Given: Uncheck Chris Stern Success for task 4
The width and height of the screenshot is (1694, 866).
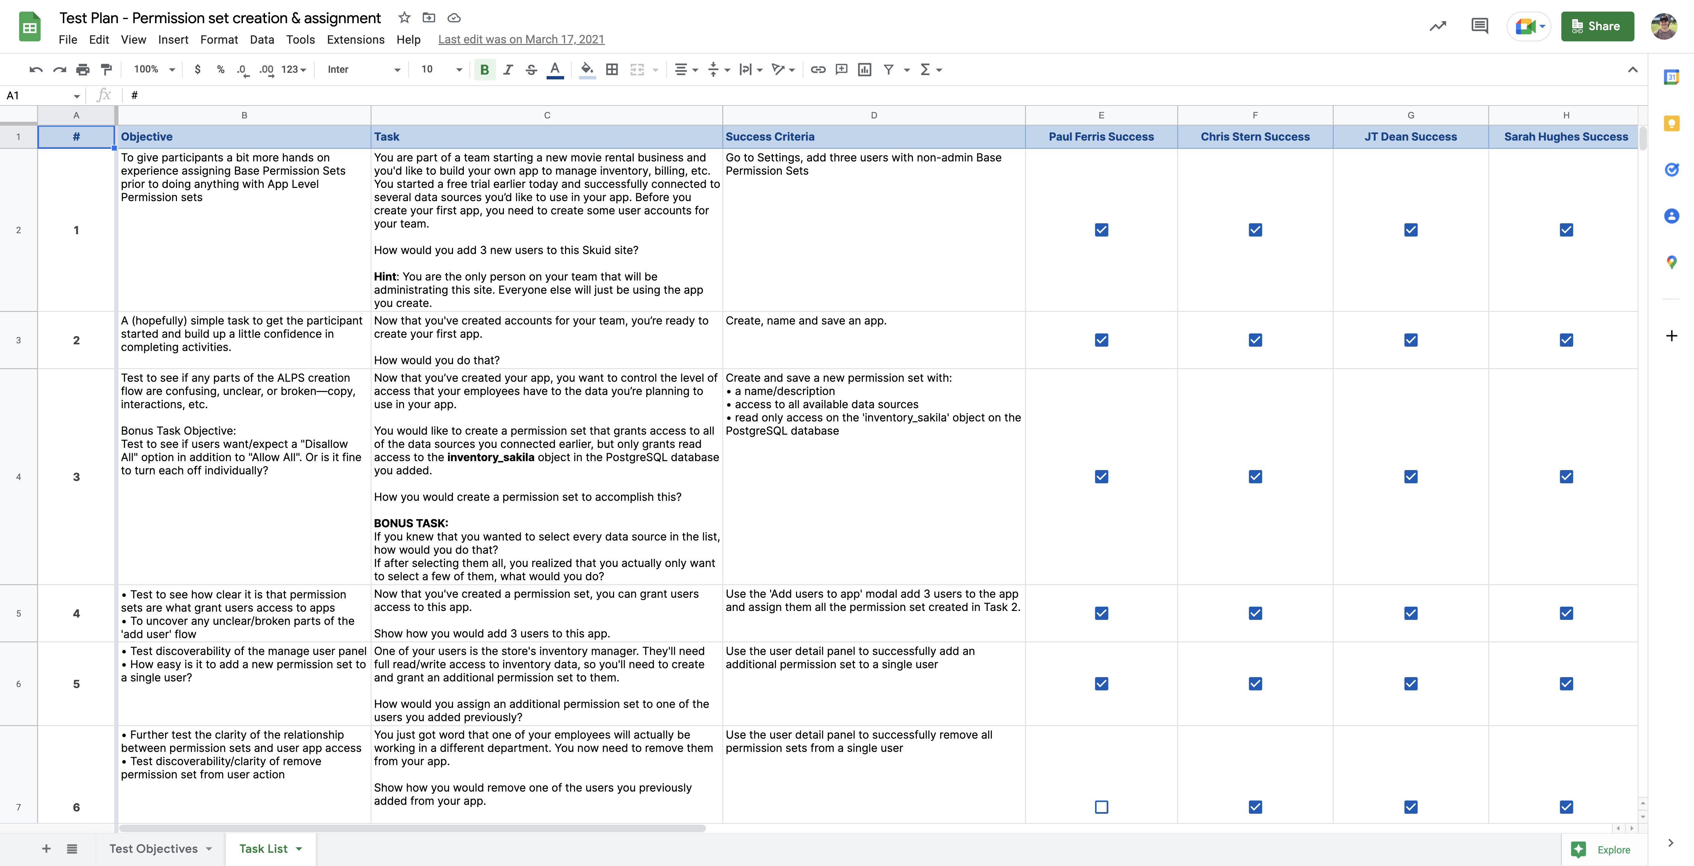Looking at the screenshot, I should pyautogui.click(x=1255, y=614).
